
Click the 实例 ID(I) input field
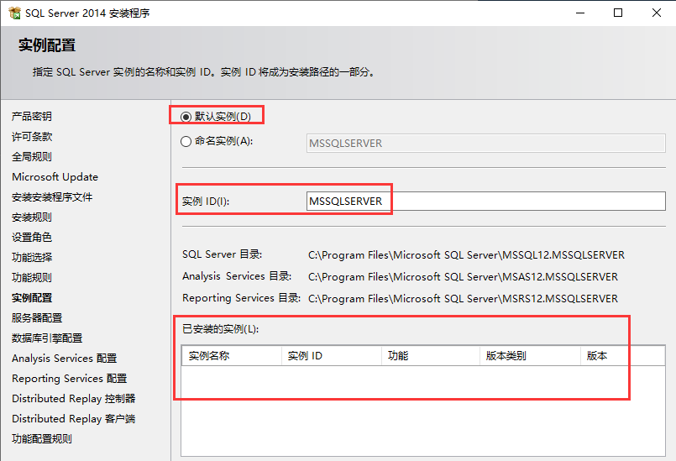486,202
